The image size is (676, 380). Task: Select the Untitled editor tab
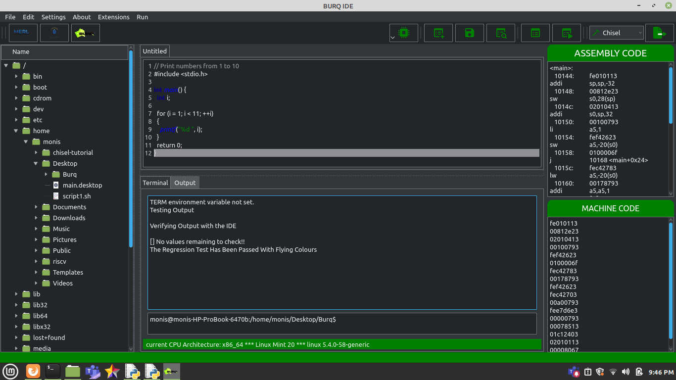click(x=155, y=51)
